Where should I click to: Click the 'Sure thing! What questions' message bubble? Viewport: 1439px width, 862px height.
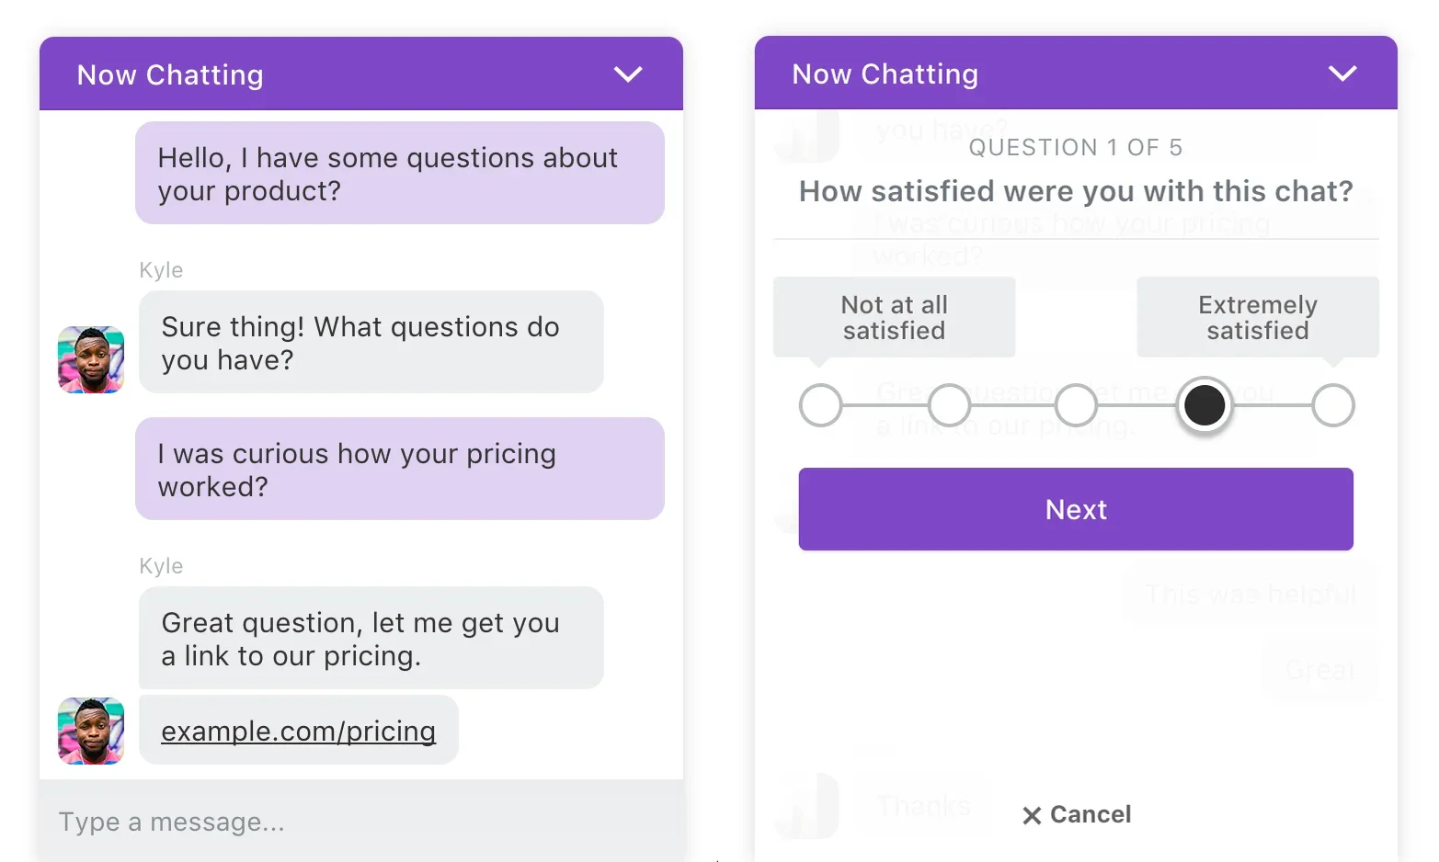(371, 343)
